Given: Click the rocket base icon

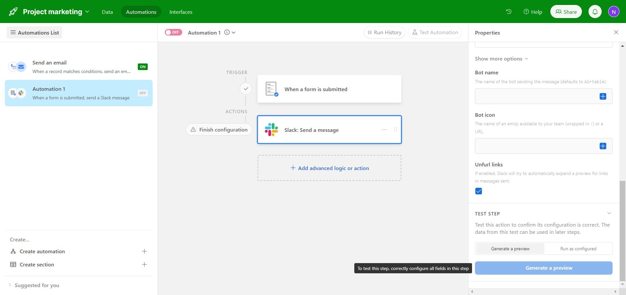Looking at the screenshot, I should [x=13, y=12].
